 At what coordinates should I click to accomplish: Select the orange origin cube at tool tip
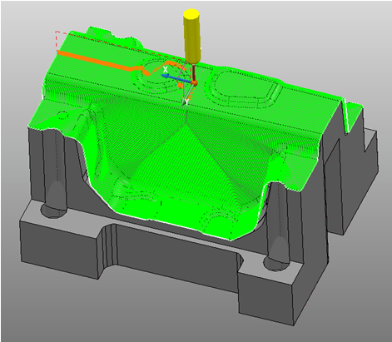[194, 82]
